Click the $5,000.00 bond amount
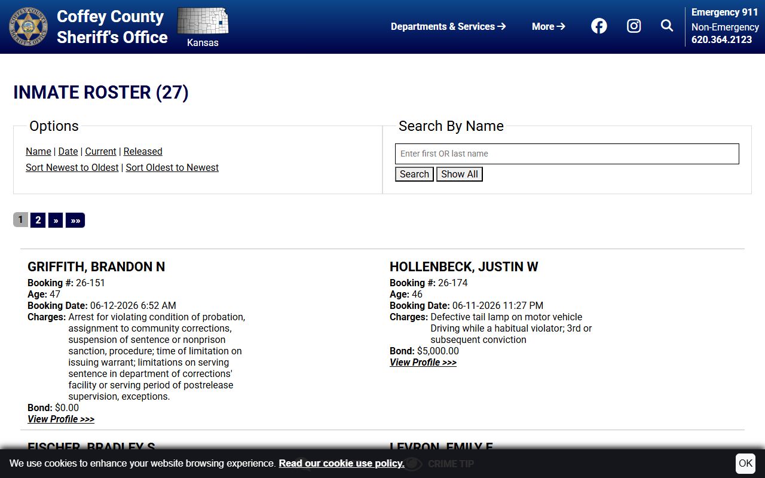 438,351
